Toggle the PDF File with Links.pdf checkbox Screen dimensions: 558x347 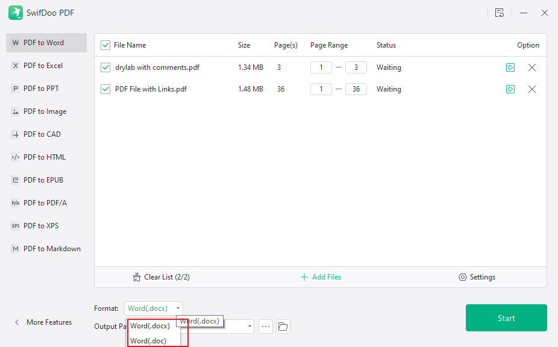pyautogui.click(x=105, y=89)
